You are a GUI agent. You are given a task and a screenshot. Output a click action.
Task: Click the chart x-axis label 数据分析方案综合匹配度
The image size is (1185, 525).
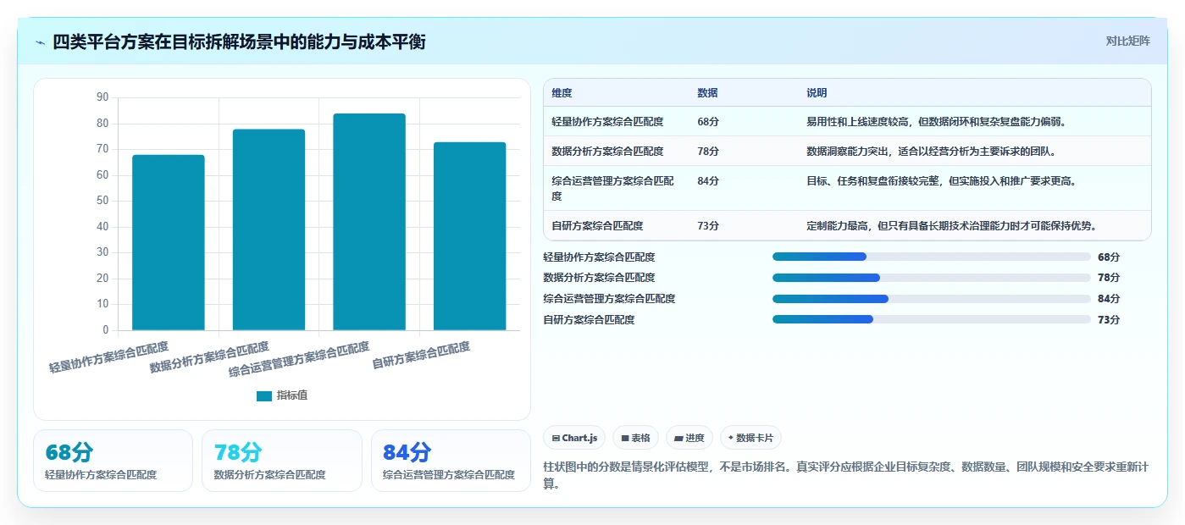(x=209, y=357)
